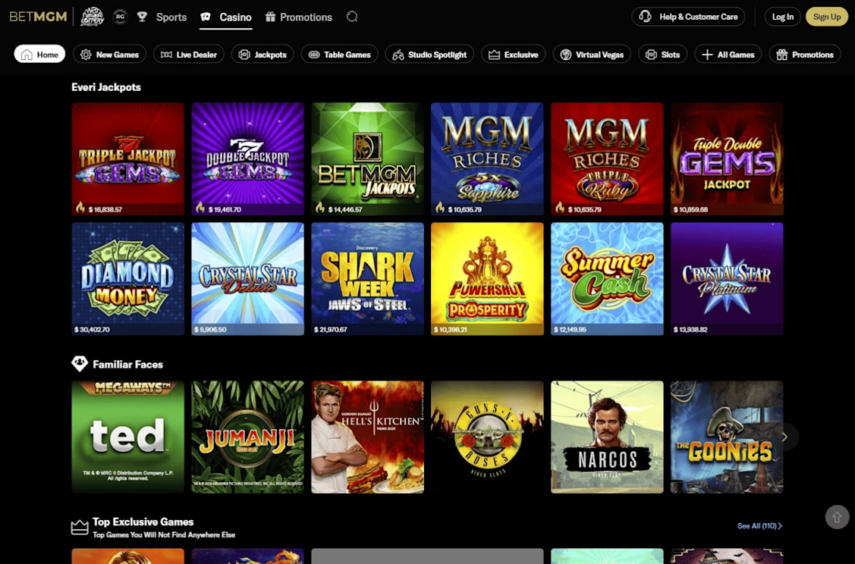The height and width of the screenshot is (564, 855).
Task: Open Powershot Prosperity game
Action: (488, 278)
